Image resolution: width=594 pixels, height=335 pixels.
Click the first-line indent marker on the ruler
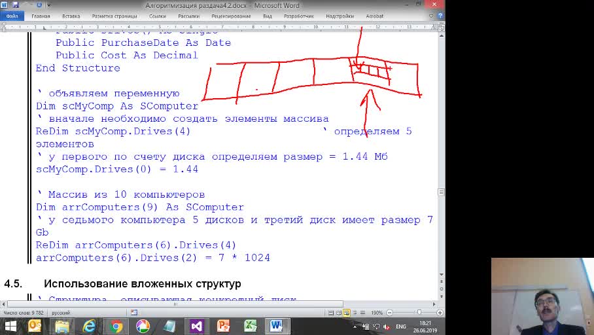click(5, 25)
